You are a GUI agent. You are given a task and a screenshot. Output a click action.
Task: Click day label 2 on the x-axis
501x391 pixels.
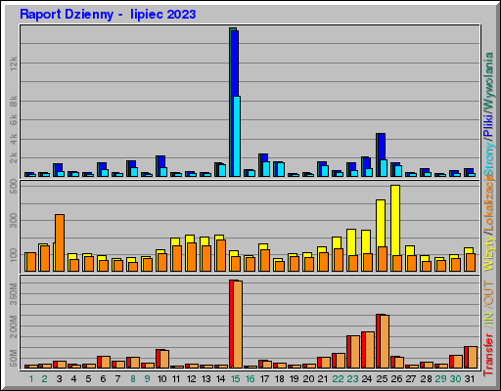coord(44,379)
